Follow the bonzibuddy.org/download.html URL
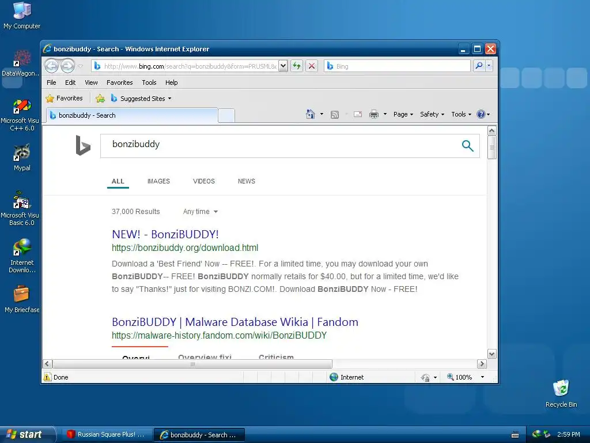The width and height of the screenshot is (590, 443). (x=185, y=248)
